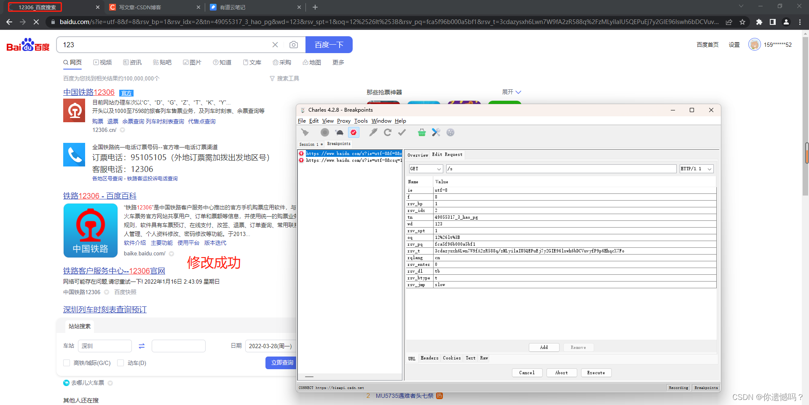Swap stations with the exchange arrows icon

coord(142,346)
